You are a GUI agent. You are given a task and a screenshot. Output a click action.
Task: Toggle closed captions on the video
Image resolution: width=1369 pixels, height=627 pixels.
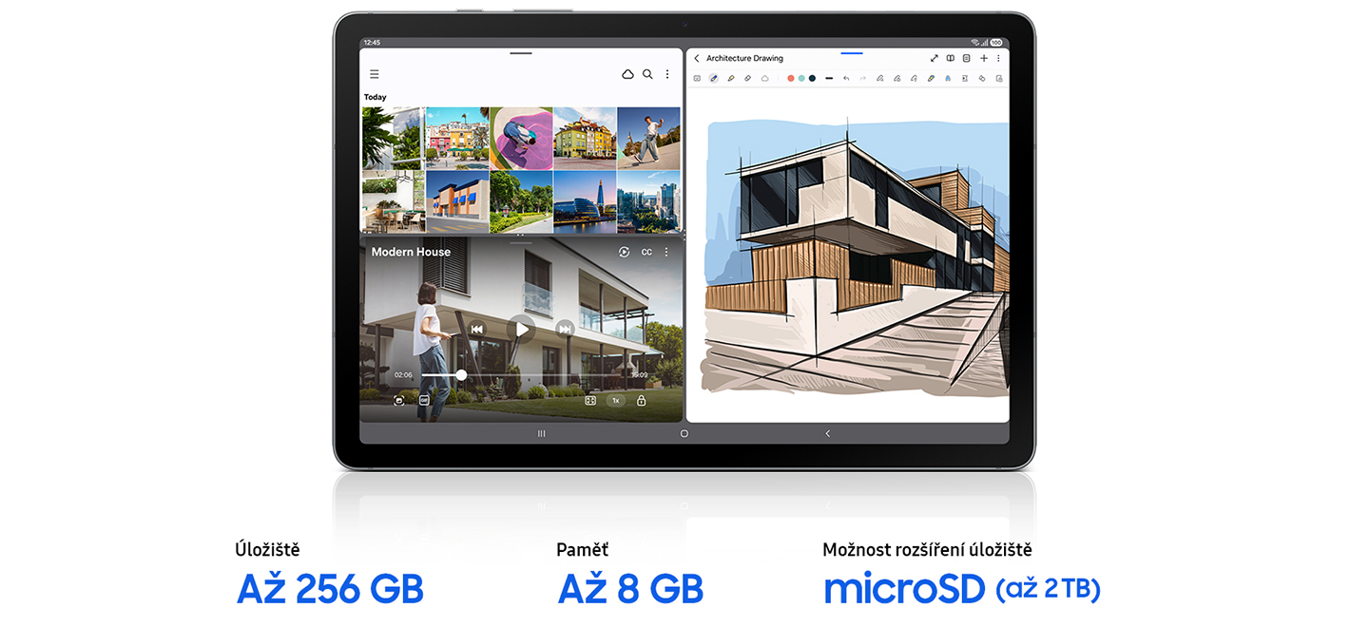[646, 253]
